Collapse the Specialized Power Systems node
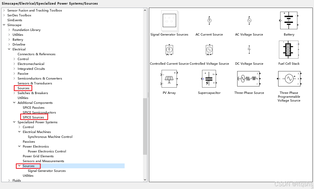This screenshot has height=189, width=314. pos(14,122)
